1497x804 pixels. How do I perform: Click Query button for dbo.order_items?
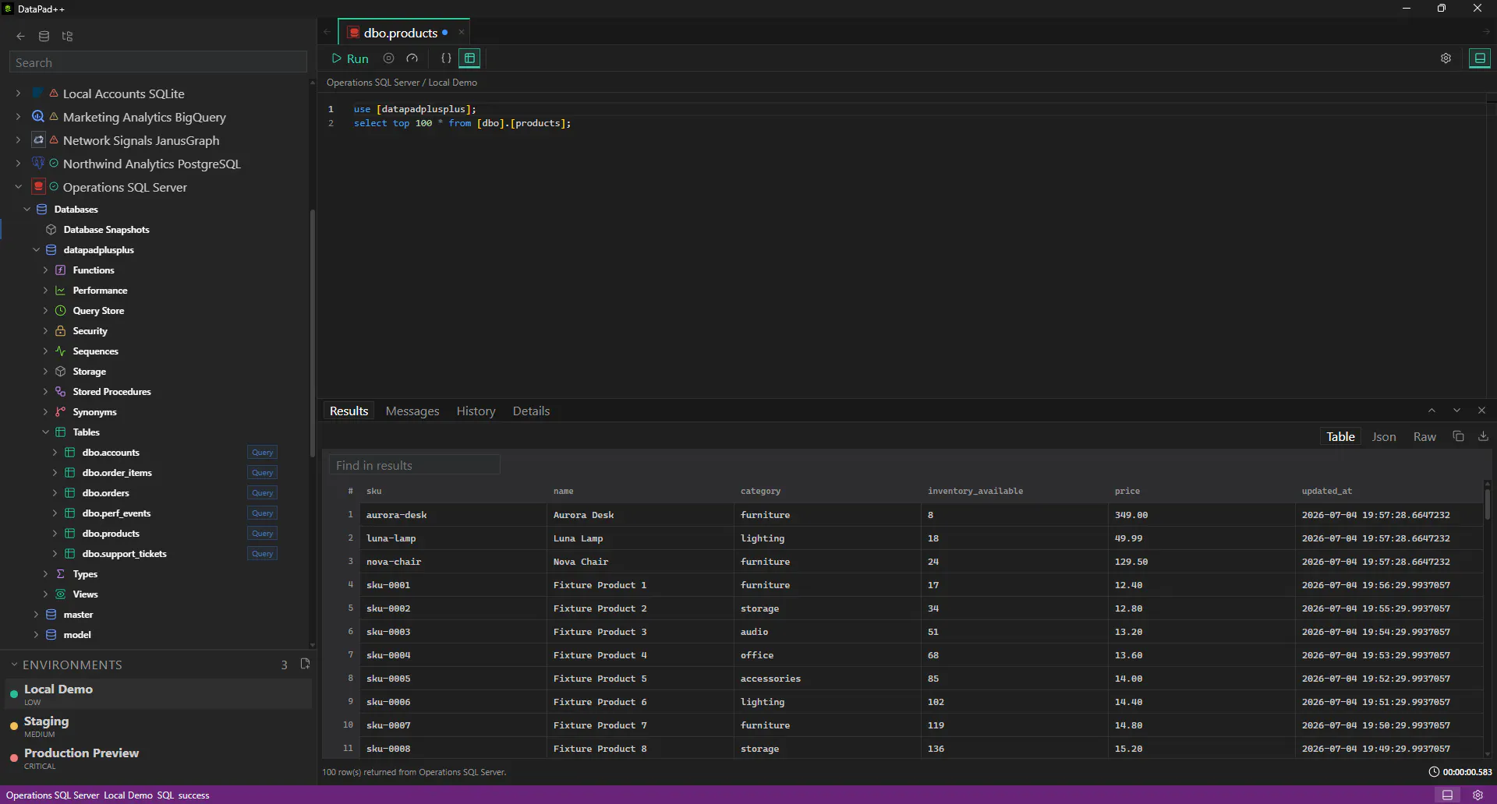(x=263, y=473)
